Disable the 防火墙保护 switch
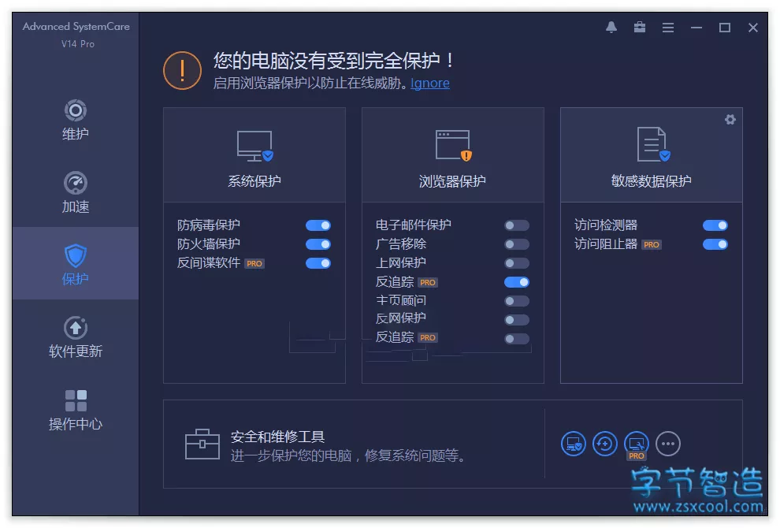 [x=318, y=244]
